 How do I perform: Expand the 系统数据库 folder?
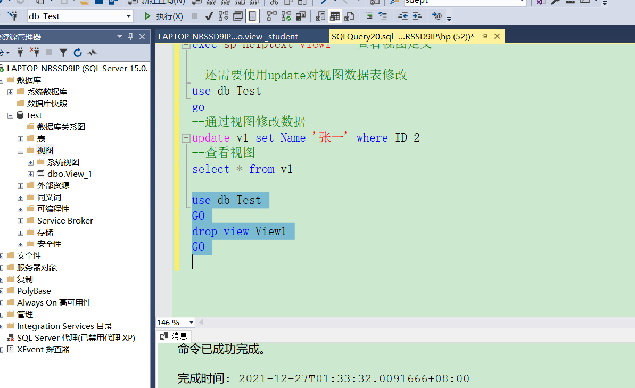pos(11,92)
